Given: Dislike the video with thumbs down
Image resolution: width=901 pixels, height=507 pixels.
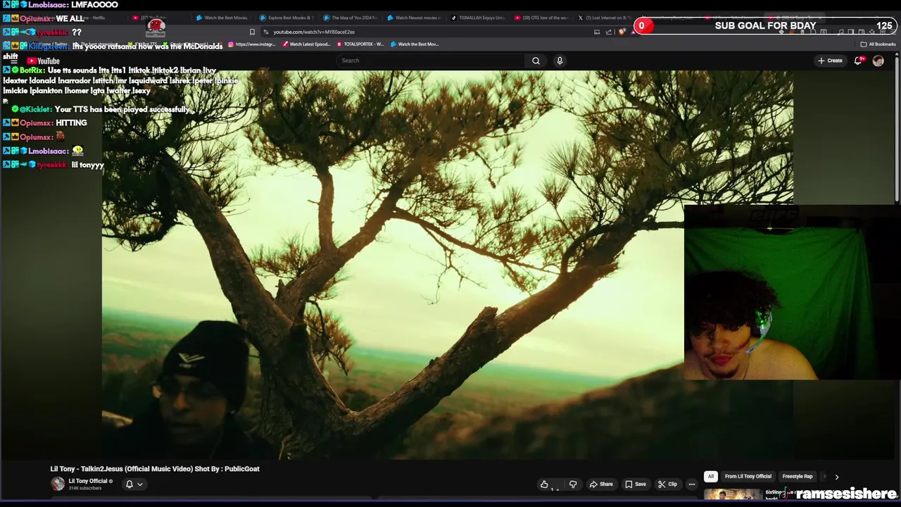Looking at the screenshot, I should [x=573, y=484].
